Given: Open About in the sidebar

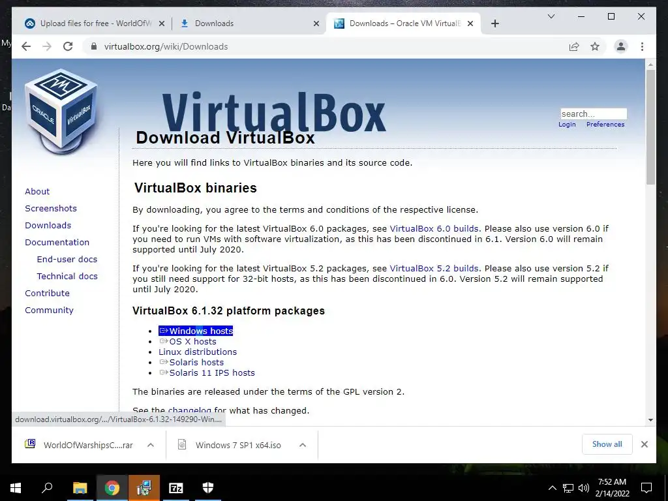Looking at the screenshot, I should [37, 191].
